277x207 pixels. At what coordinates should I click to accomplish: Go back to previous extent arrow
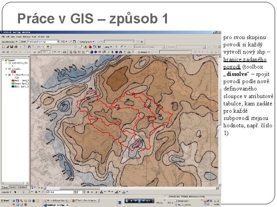(95, 52)
